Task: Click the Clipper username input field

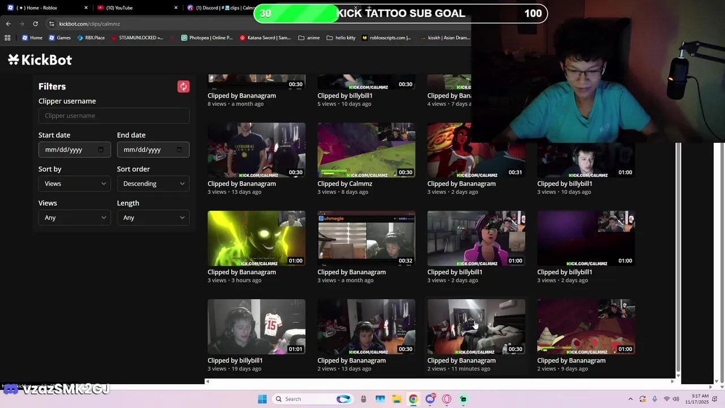Action: click(x=114, y=116)
